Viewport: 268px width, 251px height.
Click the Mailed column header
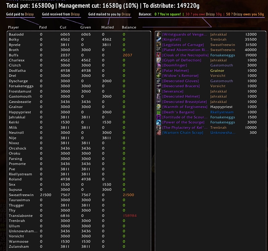pyautogui.click(x=107, y=27)
